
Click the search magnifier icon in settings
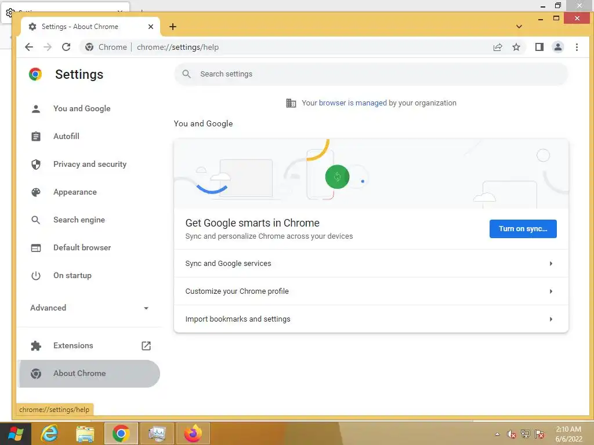186,74
